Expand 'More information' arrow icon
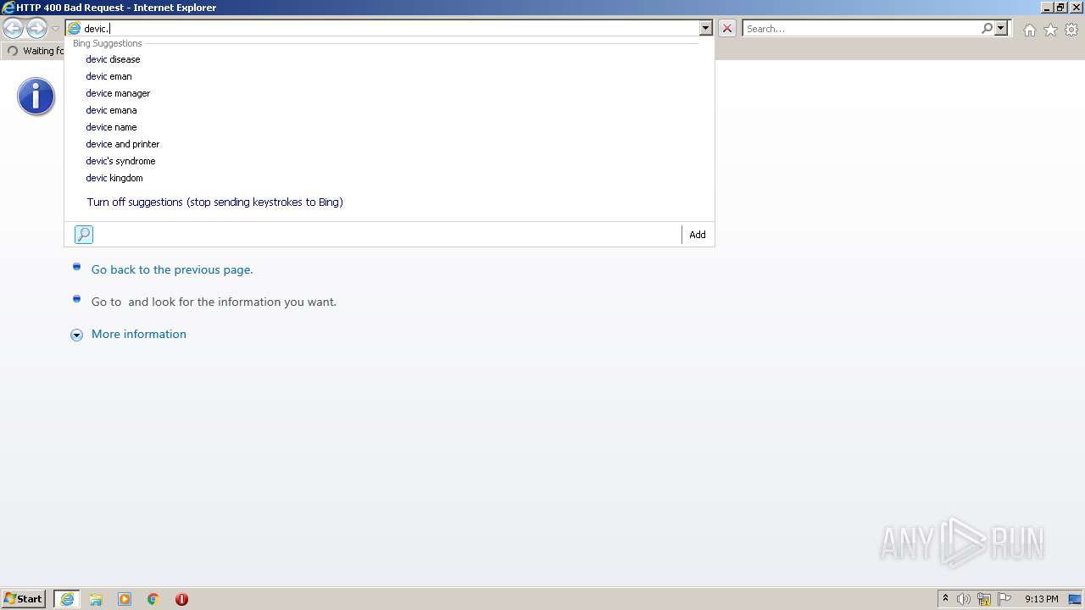This screenshot has width=1085, height=610. point(76,335)
